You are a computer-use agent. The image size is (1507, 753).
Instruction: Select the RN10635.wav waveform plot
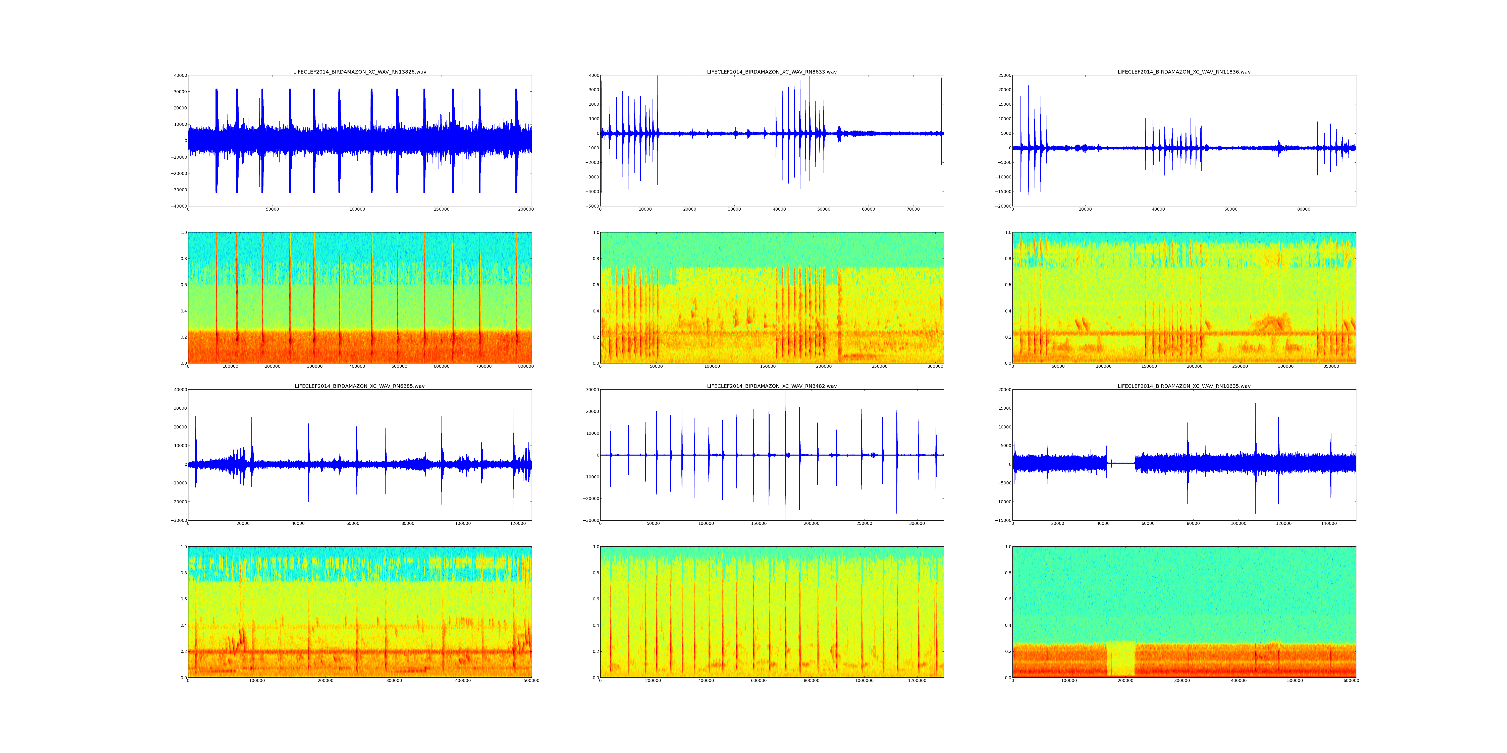[1183, 455]
